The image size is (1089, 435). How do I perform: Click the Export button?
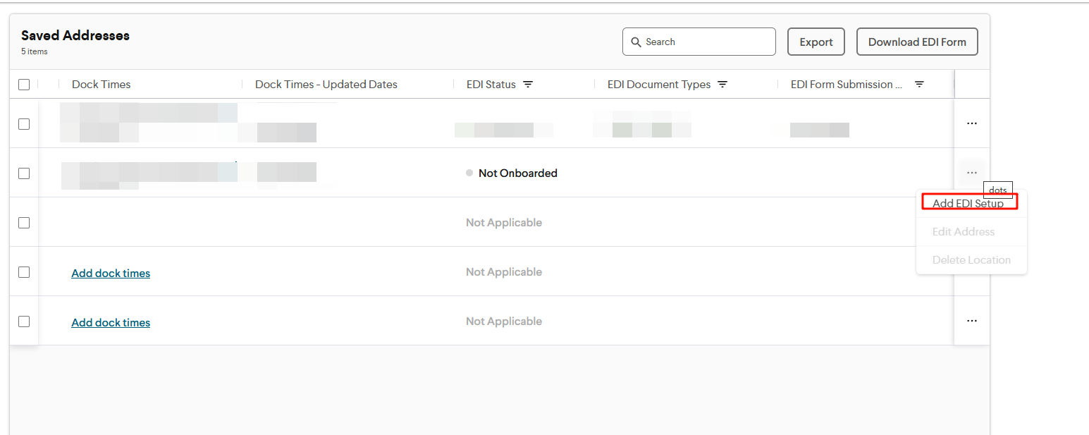pyautogui.click(x=816, y=42)
